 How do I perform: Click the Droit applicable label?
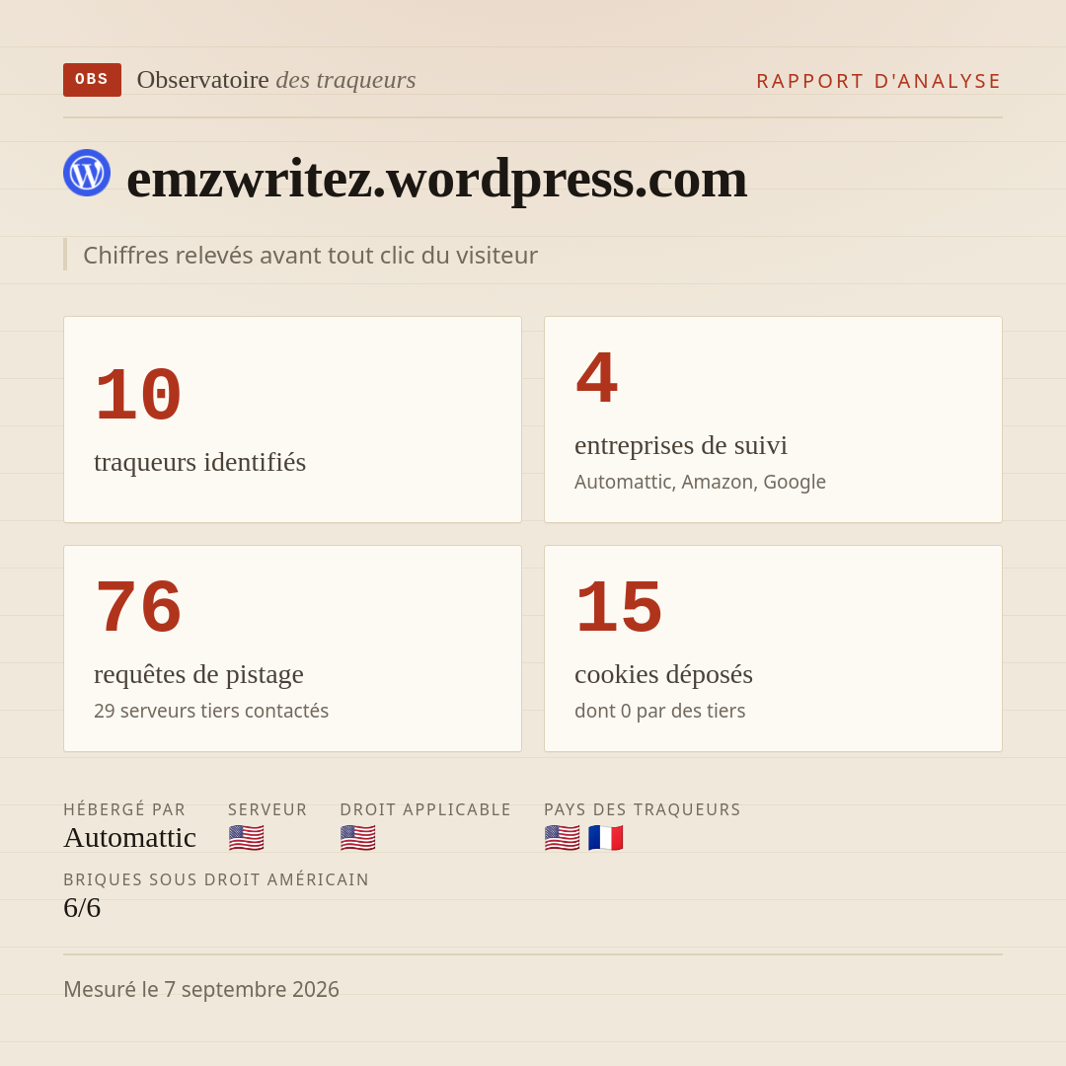(425, 809)
